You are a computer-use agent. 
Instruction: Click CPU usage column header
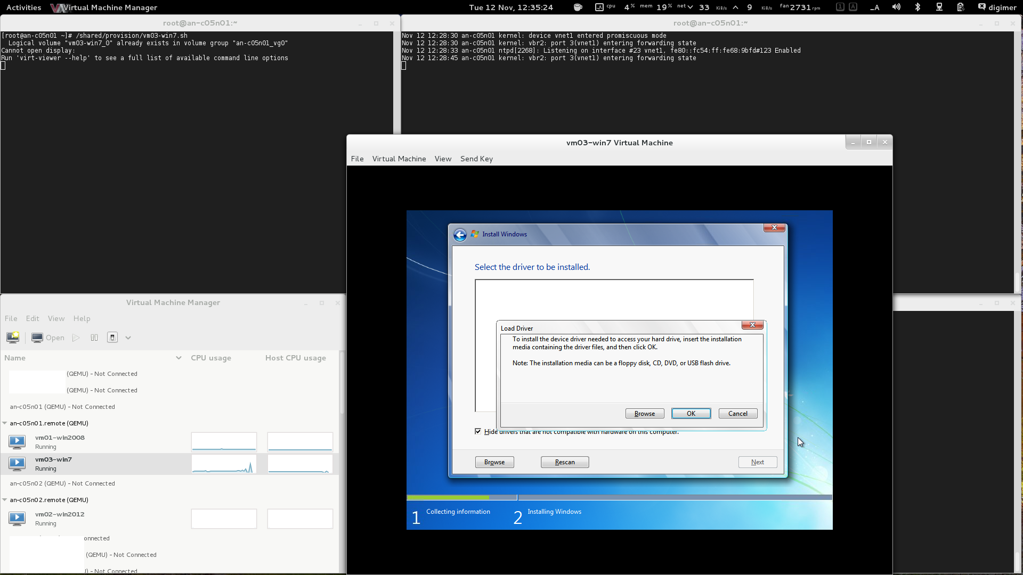pyautogui.click(x=211, y=358)
